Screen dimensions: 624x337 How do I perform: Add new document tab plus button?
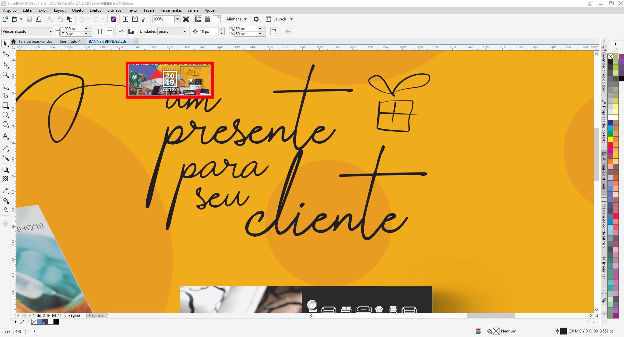136,41
